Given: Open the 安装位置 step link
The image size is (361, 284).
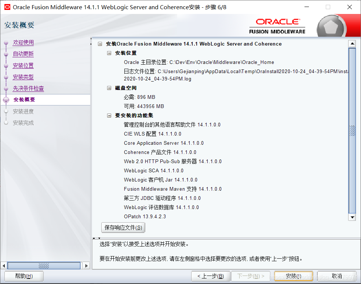Looking at the screenshot, I should (23, 65).
